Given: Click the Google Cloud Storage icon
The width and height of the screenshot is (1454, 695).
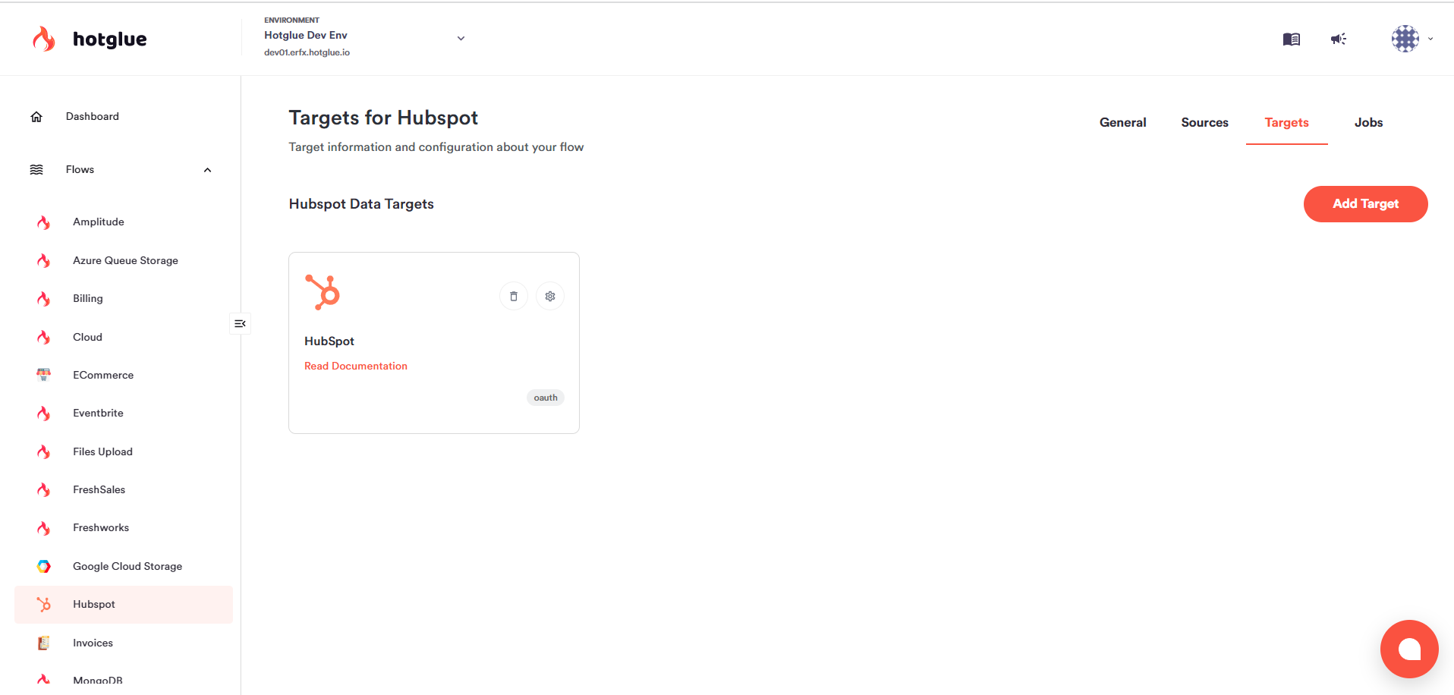Looking at the screenshot, I should [44, 567].
